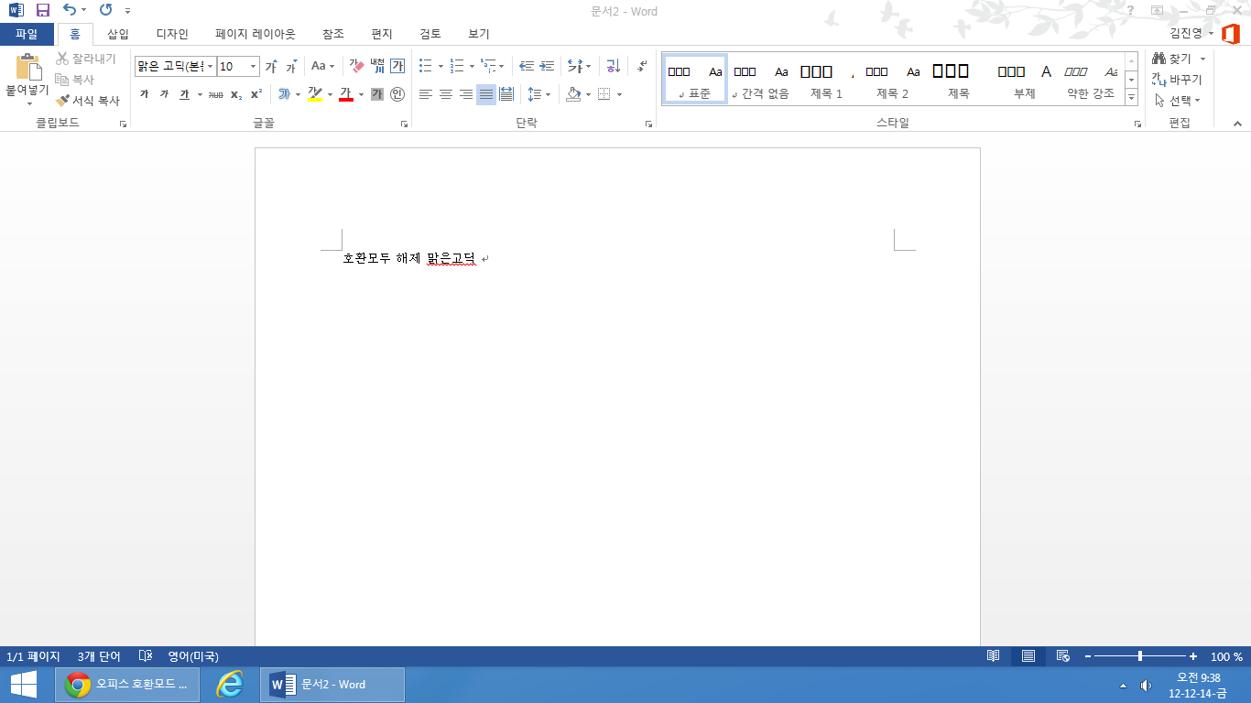Apply superscript formatting
The height and width of the screenshot is (703, 1251).
[256, 94]
